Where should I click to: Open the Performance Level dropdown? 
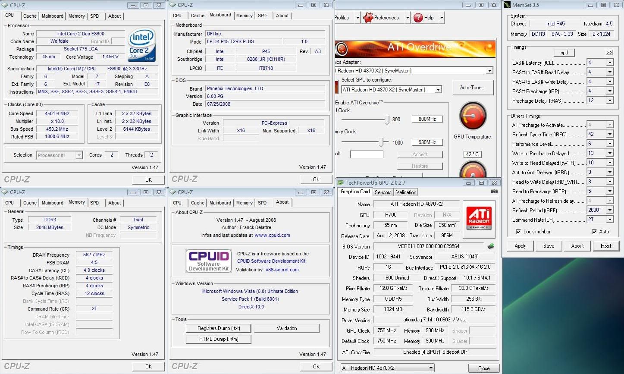610,144
